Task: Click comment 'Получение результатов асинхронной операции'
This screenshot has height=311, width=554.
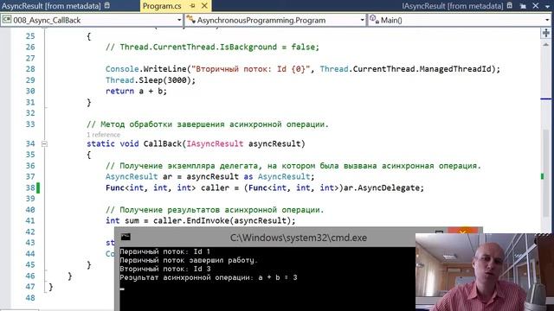Action: coord(215,209)
